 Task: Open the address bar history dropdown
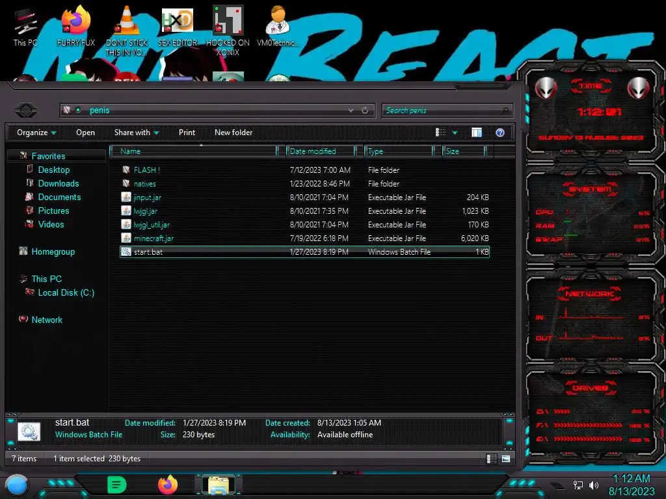click(x=351, y=110)
